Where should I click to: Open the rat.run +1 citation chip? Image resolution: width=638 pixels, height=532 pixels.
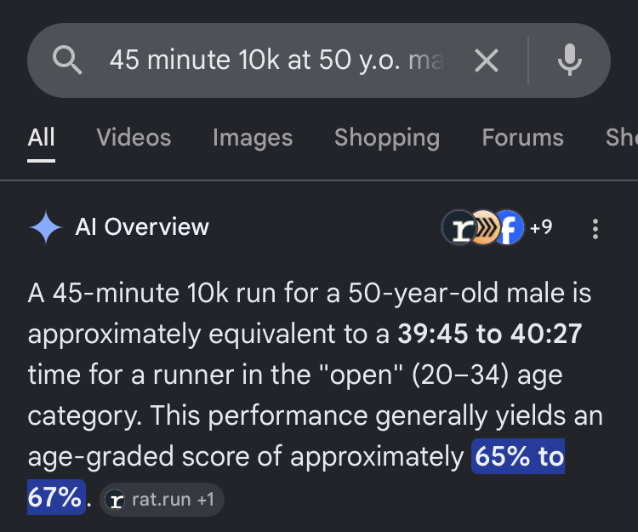coord(162,500)
